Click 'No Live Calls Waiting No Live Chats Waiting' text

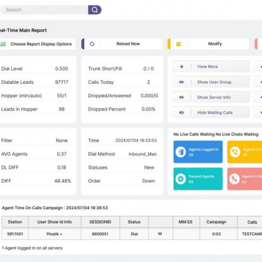click(216, 134)
